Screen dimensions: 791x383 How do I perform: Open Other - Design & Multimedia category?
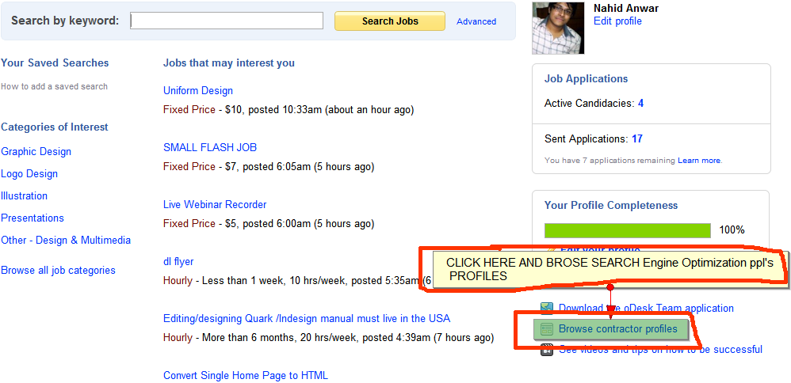[x=66, y=240]
